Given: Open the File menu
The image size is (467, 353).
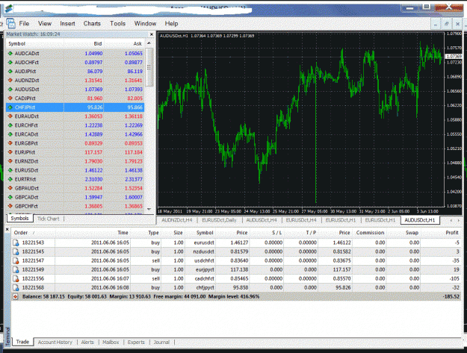Looking at the screenshot, I should click(x=24, y=23).
